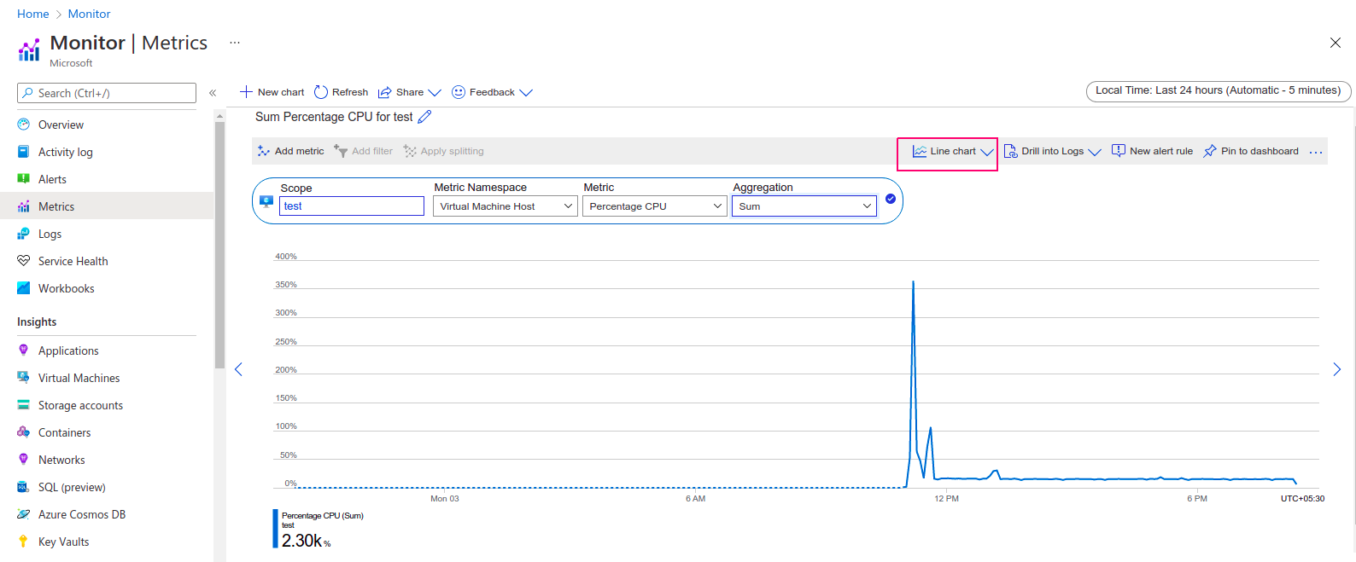Screen dimensions: 1356x562
Task: Open the Feedback dropdown menu
Action: click(x=492, y=92)
